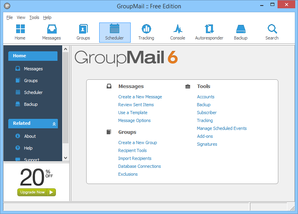Click the sidebar scroll up arrow

click(66, 49)
